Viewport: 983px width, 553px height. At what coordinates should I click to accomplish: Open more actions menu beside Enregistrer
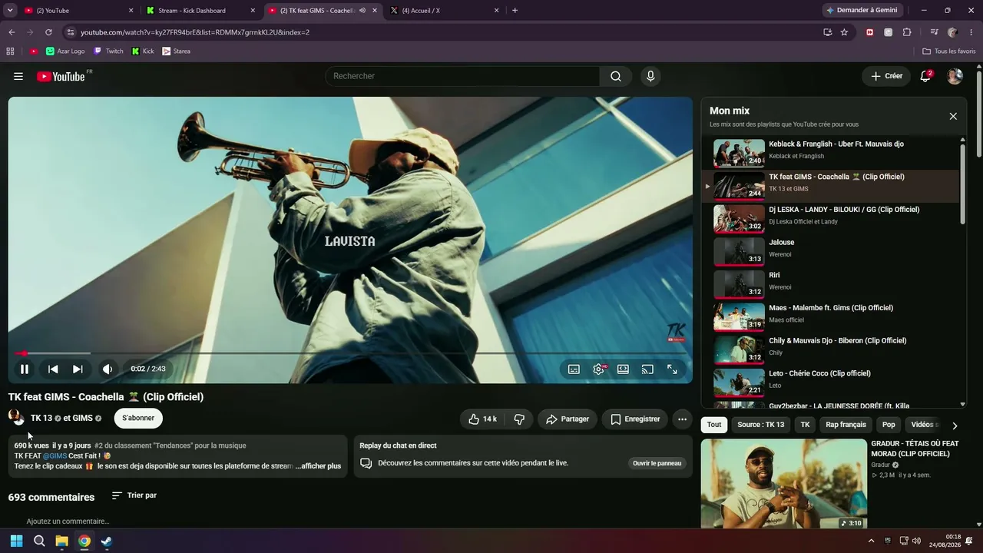[682, 419]
